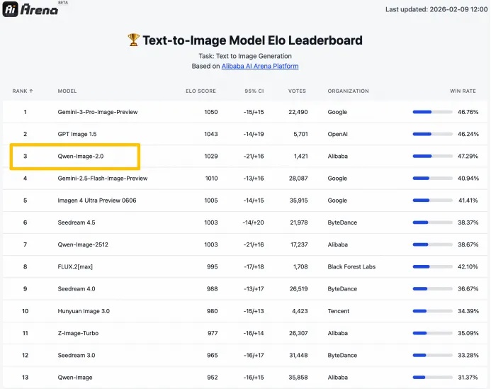Click the AI Arena logo icon
Screen dimensions: 491x389
(x=11, y=10)
